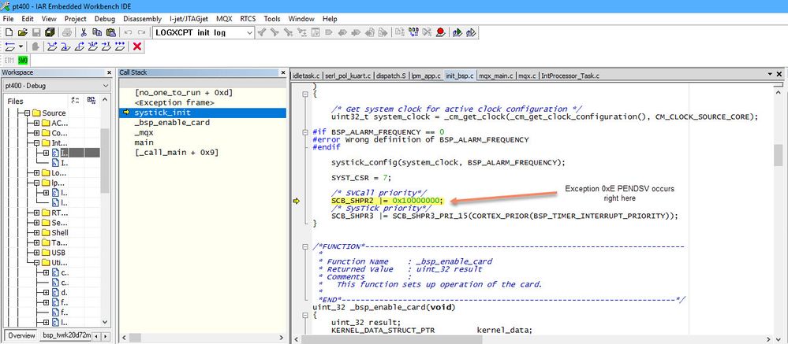Image resolution: width=788 pixels, height=344 pixels.
Task: Click the editor vertical scrollbar thumb
Action: (778, 154)
